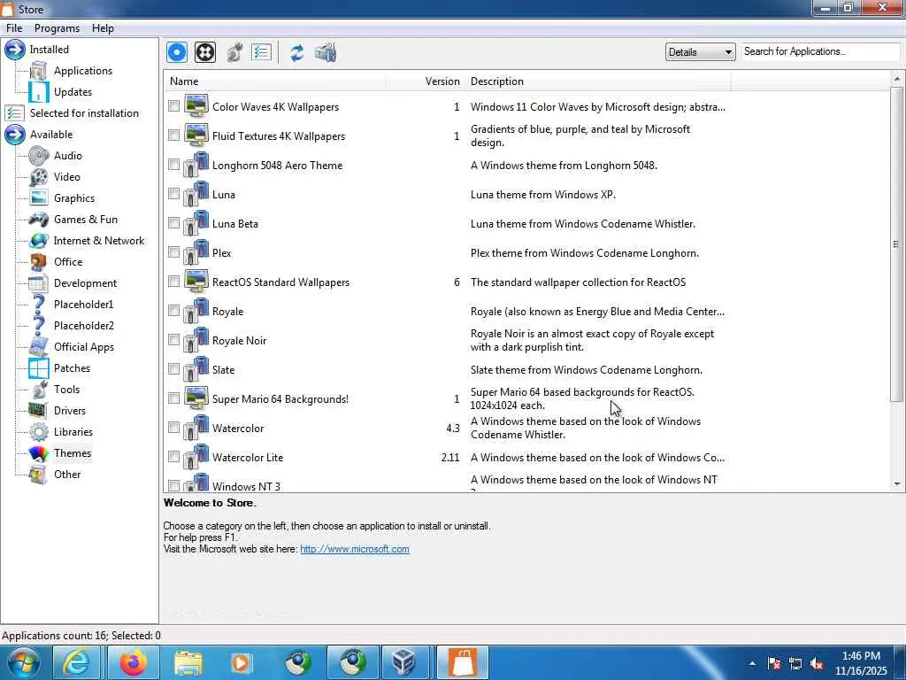Tick the Longhorn 5048 Aero Theme checkbox
906x680 pixels.
click(174, 164)
